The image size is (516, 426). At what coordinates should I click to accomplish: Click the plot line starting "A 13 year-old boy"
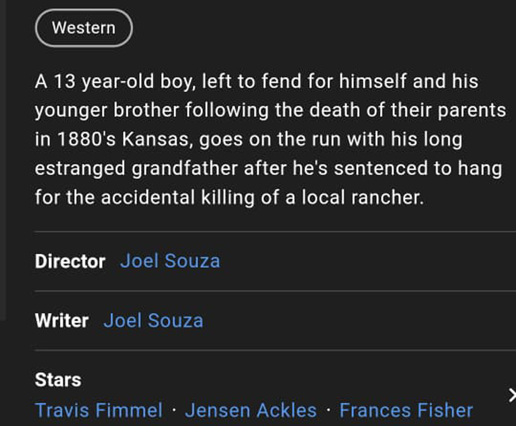point(256,81)
